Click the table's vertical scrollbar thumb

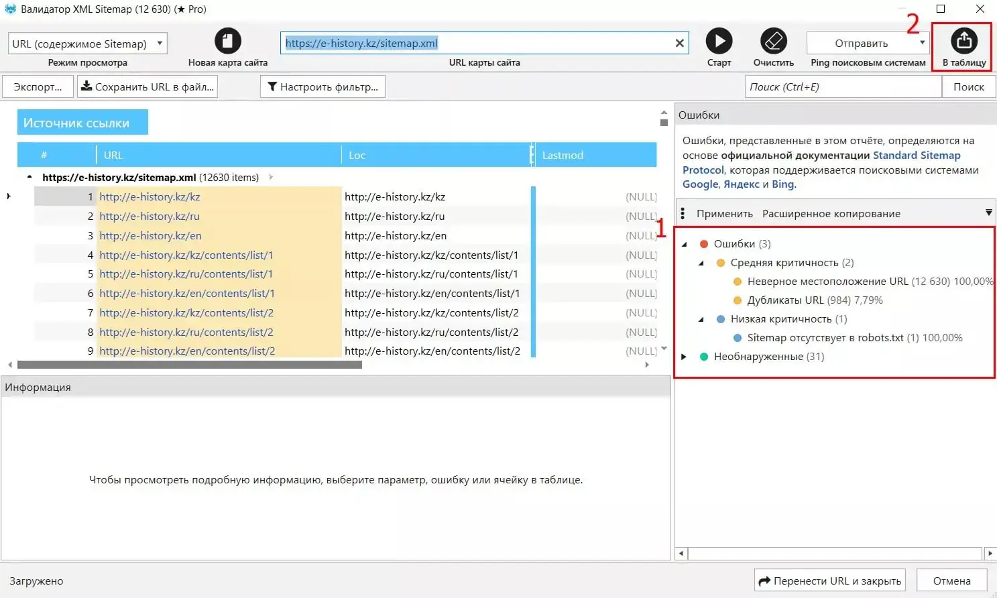click(x=664, y=123)
